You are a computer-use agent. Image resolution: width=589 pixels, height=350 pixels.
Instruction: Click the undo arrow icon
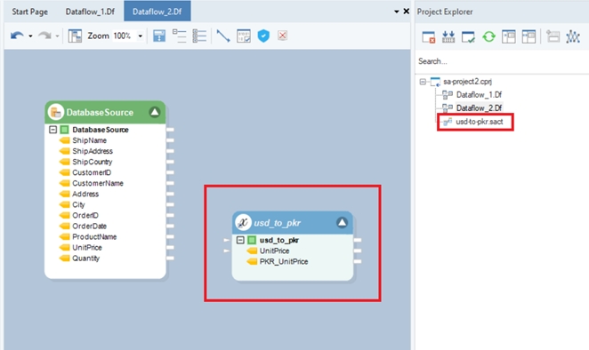pos(17,36)
